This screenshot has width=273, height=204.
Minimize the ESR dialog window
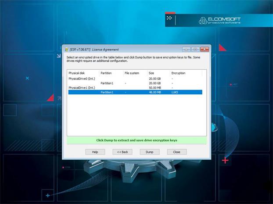(186, 49)
